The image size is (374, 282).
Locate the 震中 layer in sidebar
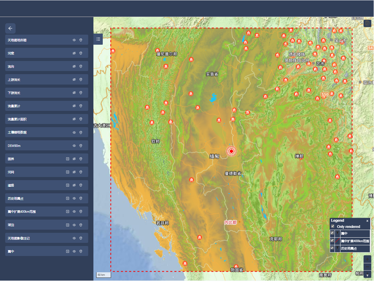point(81,251)
